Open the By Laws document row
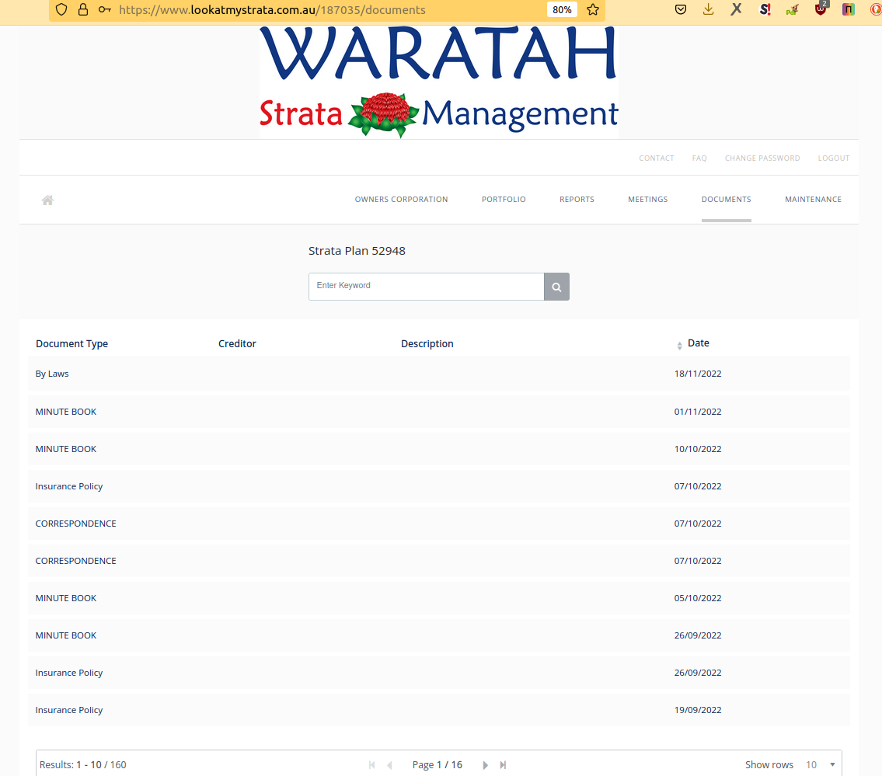Image resolution: width=882 pixels, height=776 pixels. coord(52,374)
